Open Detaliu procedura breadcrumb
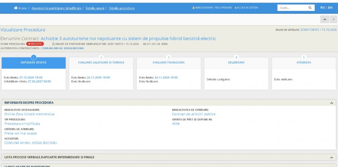The image size is (338, 167). 122,8
